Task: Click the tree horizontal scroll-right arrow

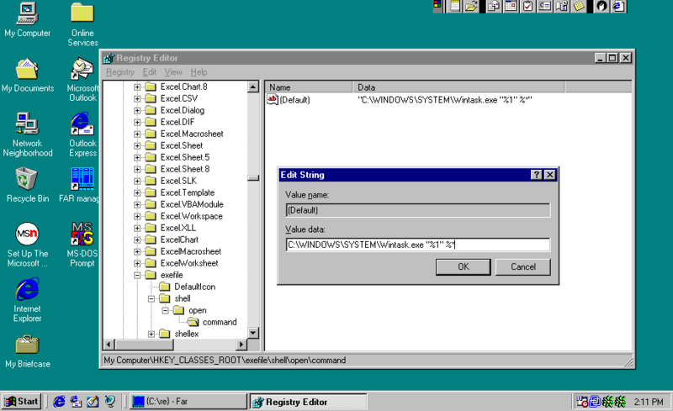Action: point(241,344)
